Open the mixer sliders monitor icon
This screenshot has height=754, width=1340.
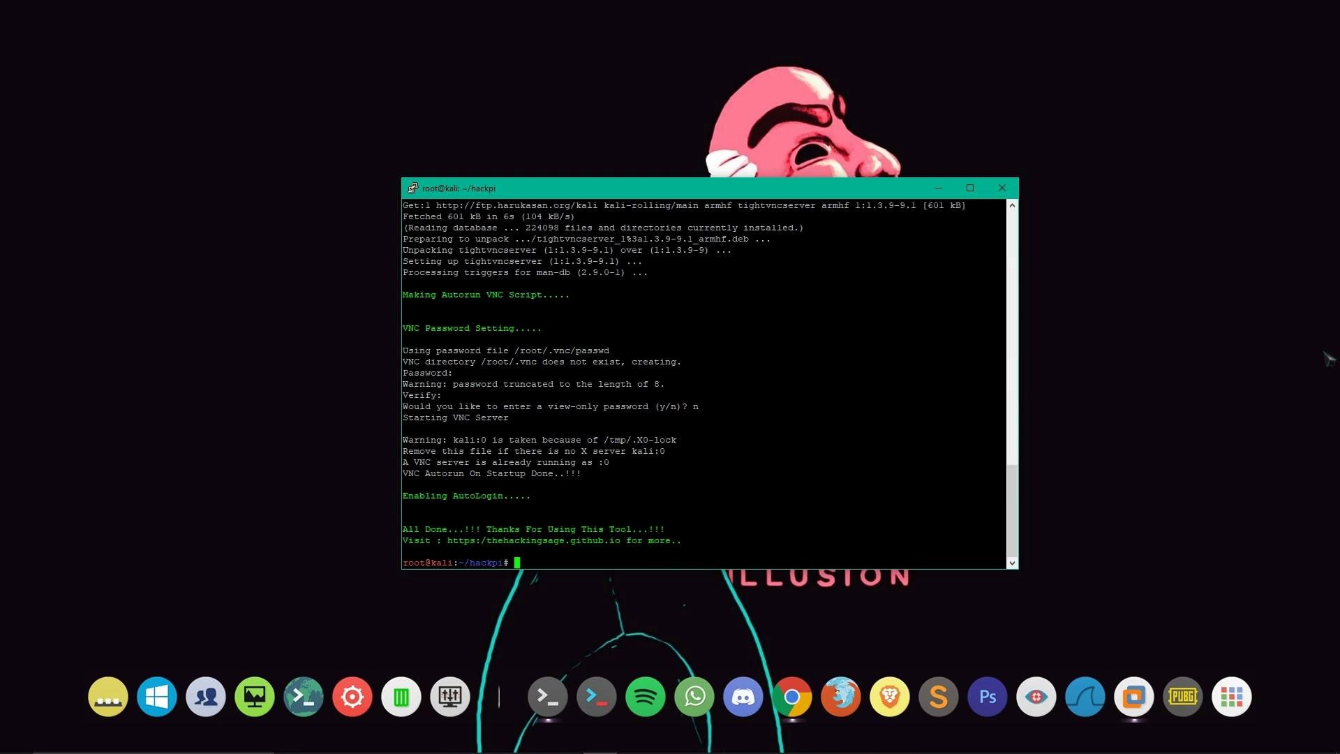[x=450, y=697]
